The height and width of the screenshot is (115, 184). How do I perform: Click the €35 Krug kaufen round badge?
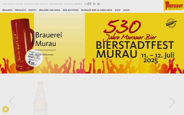click(34, 58)
